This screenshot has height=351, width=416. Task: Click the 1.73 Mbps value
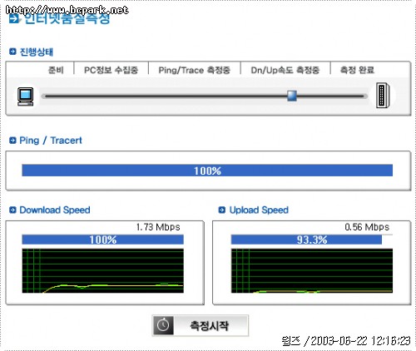(x=158, y=227)
